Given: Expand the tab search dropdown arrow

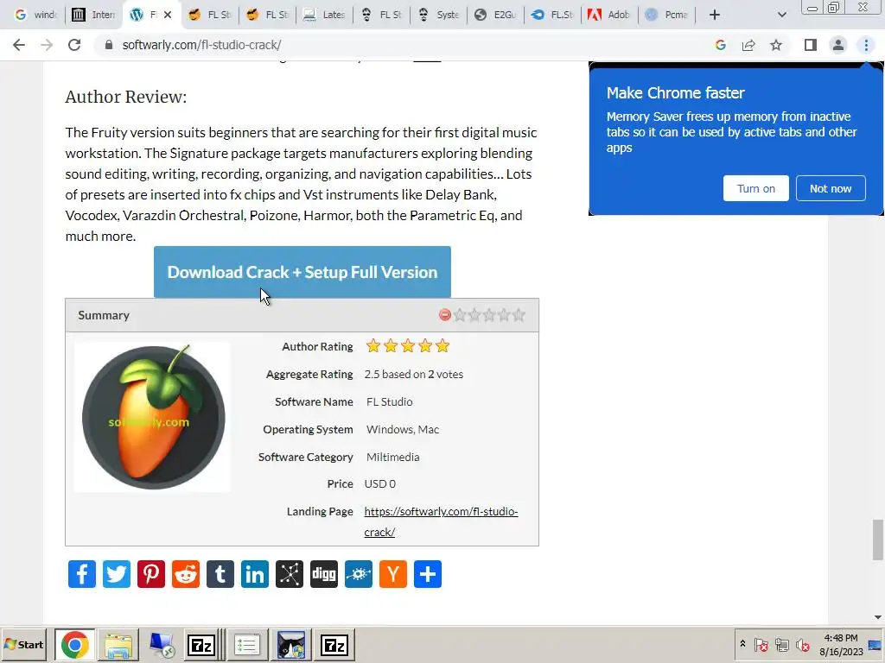Looking at the screenshot, I should tap(781, 15).
